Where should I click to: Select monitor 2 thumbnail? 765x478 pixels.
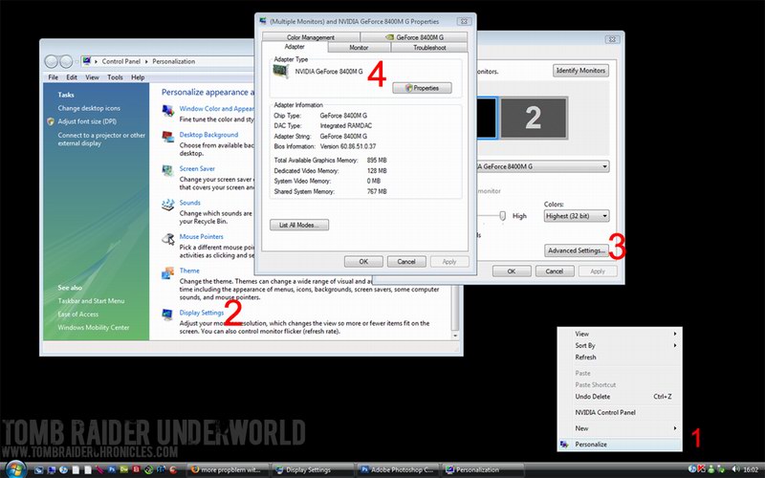pyautogui.click(x=534, y=118)
